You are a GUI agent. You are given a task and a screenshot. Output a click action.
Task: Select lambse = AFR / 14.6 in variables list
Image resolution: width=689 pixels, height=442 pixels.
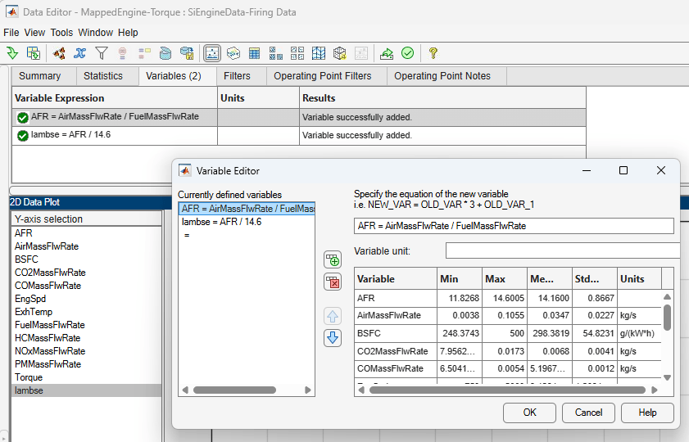pyautogui.click(x=247, y=222)
